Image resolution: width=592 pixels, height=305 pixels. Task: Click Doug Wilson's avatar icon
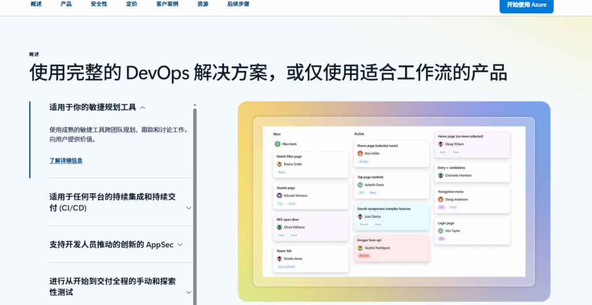[441, 144]
